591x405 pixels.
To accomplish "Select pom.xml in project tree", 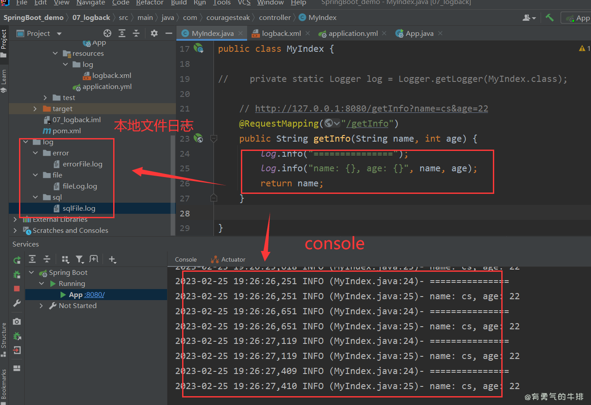I will [x=66, y=131].
